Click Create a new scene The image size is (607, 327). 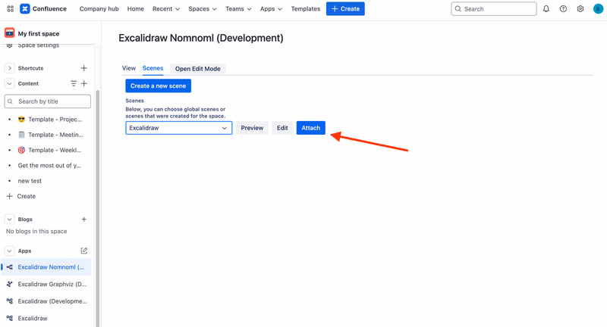point(158,86)
